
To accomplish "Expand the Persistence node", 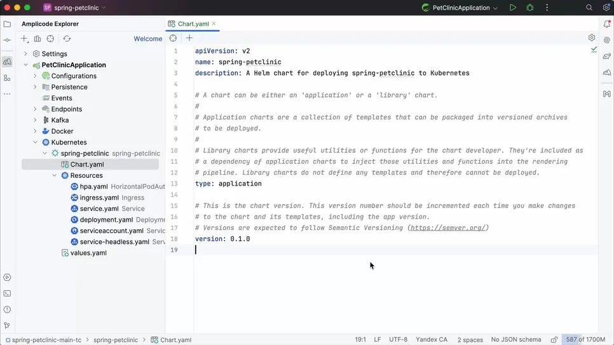I will tap(35, 86).
